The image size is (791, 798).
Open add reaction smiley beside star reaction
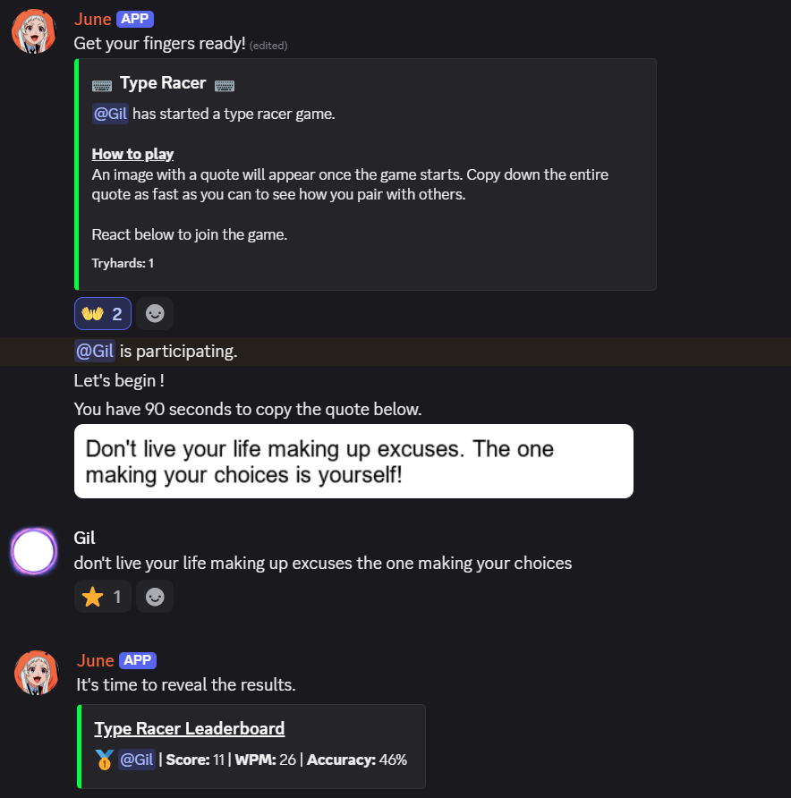pos(155,597)
